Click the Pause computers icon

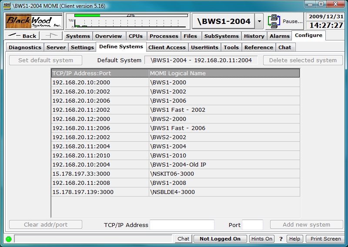274,21
